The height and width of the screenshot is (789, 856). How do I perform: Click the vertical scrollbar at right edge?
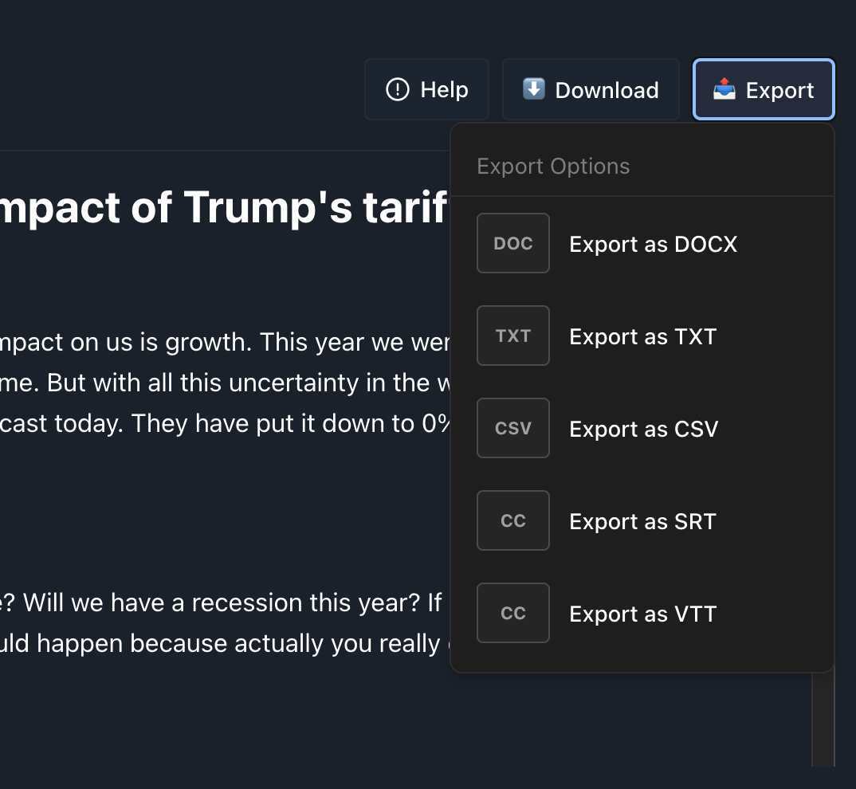tap(823, 717)
